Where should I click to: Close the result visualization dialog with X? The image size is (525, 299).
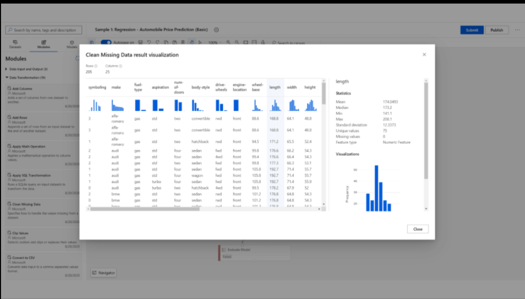pyautogui.click(x=424, y=54)
